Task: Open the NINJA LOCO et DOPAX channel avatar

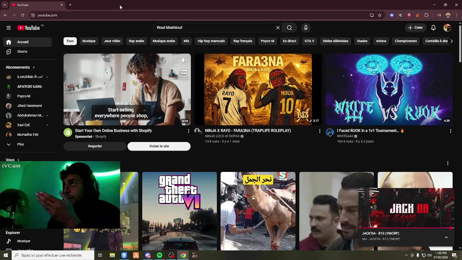Action: point(198,131)
